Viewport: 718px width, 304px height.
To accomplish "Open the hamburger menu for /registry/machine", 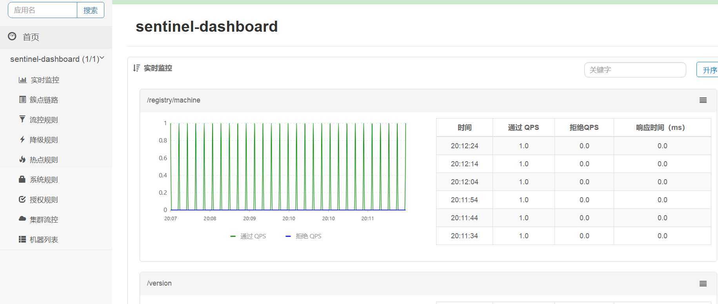I will click(703, 100).
